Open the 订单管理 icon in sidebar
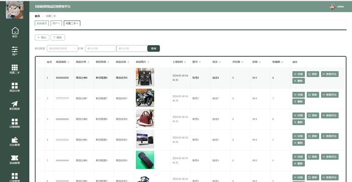 (14, 176)
